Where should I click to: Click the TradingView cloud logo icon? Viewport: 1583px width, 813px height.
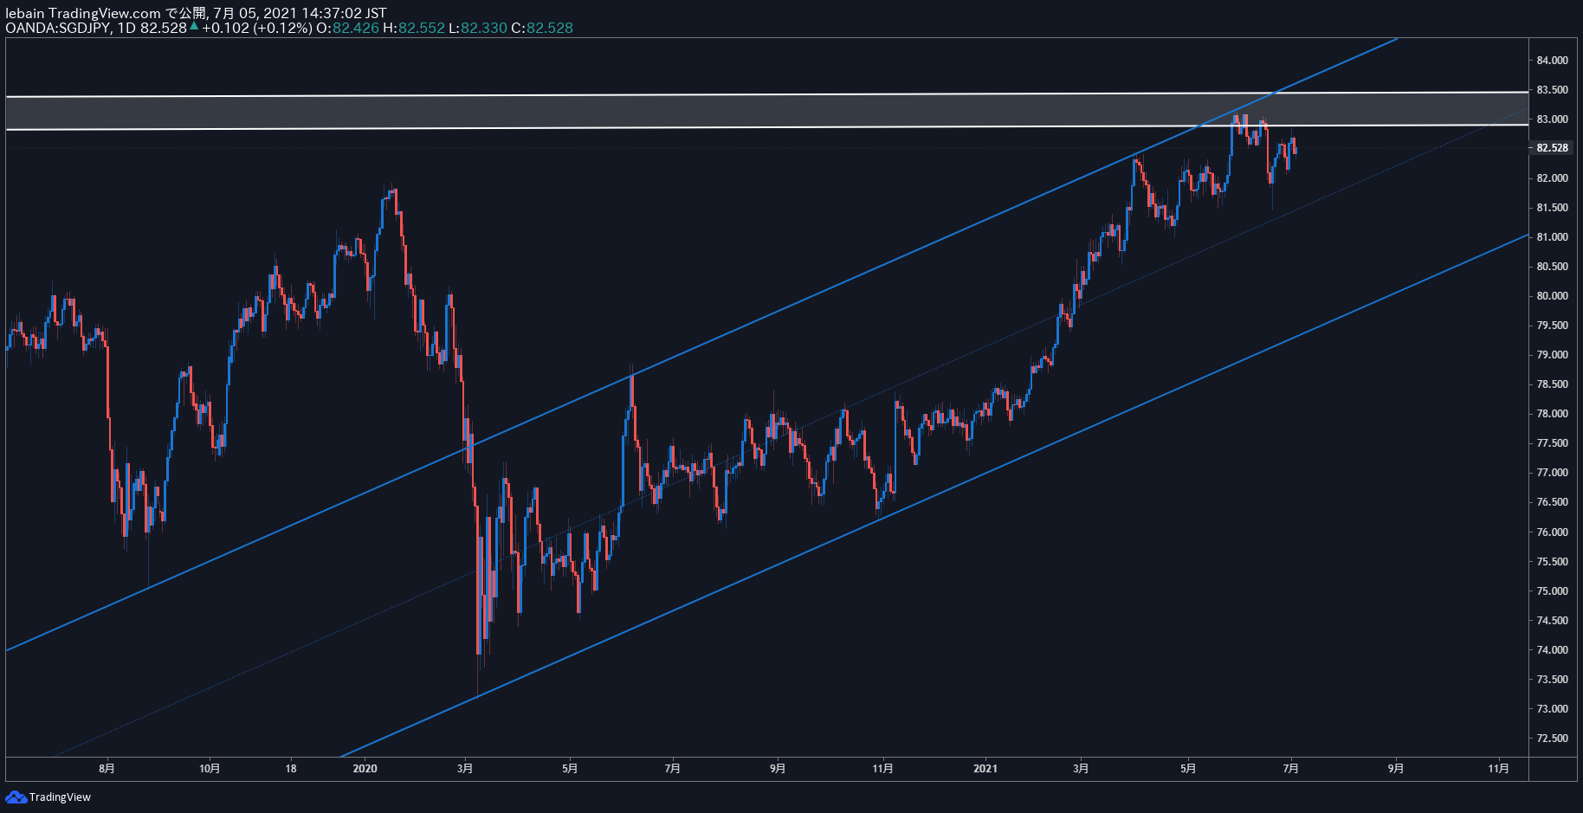16,797
